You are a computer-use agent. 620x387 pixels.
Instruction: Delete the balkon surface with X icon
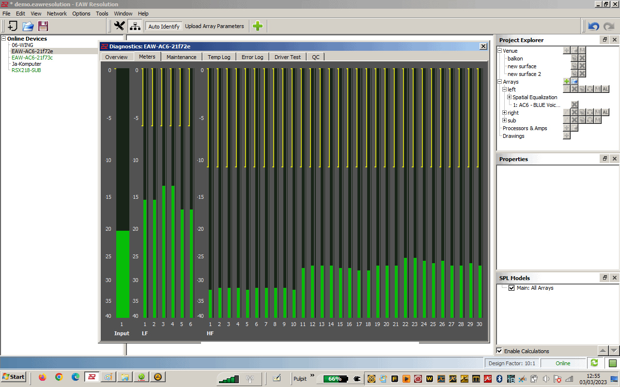coord(582,59)
